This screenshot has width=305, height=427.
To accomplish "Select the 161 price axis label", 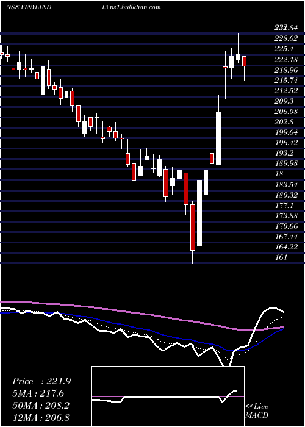I will [281, 257].
